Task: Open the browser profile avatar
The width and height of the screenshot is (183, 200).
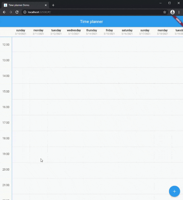Action: pos(172,12)
